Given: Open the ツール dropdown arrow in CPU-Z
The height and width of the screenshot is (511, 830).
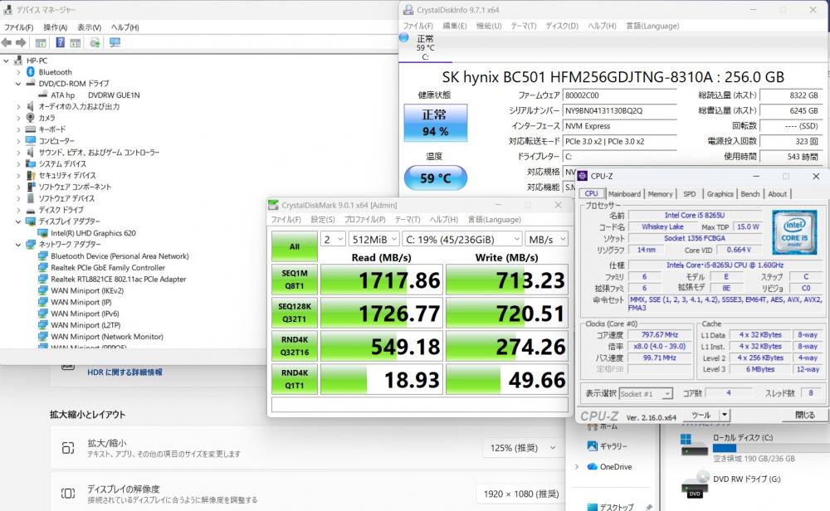Looking at the screenshot, I should click(725, 416).
